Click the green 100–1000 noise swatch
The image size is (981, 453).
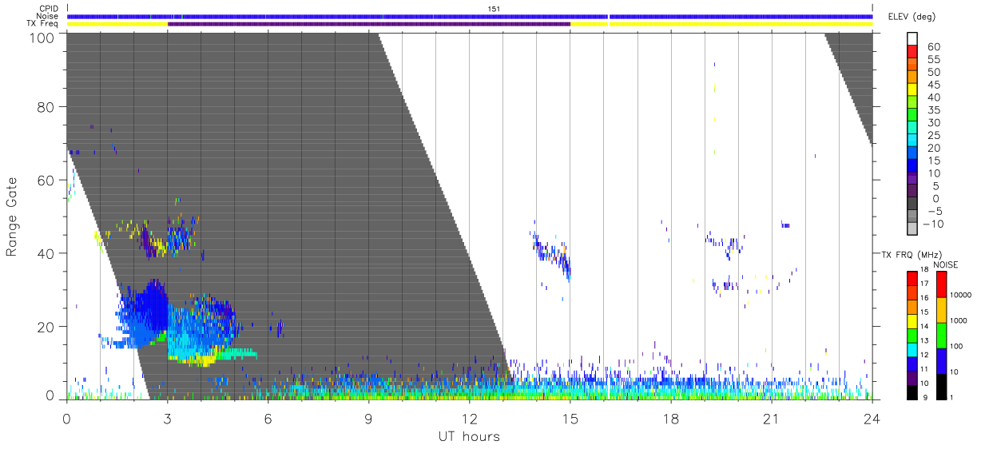point(941,335)
